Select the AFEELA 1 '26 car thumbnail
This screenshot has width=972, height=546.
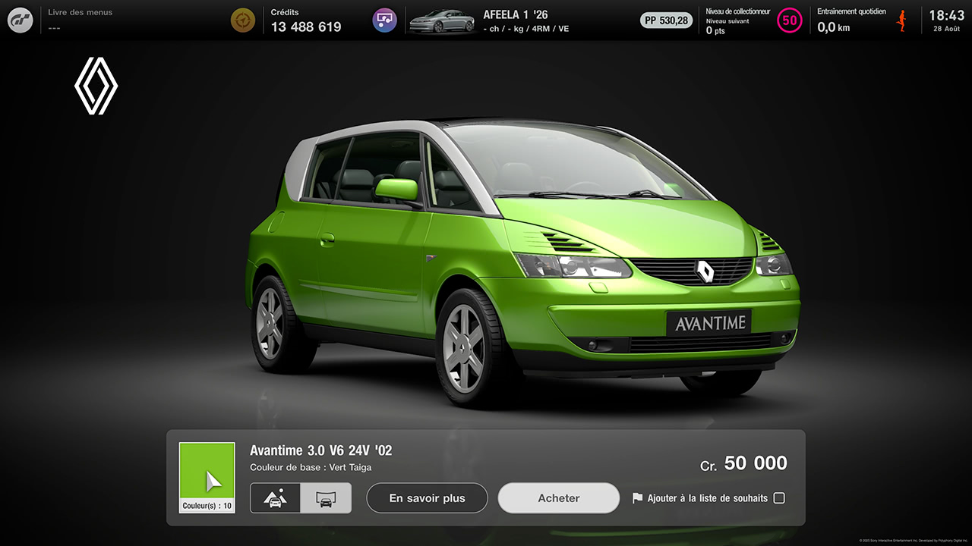pos(442,21)
